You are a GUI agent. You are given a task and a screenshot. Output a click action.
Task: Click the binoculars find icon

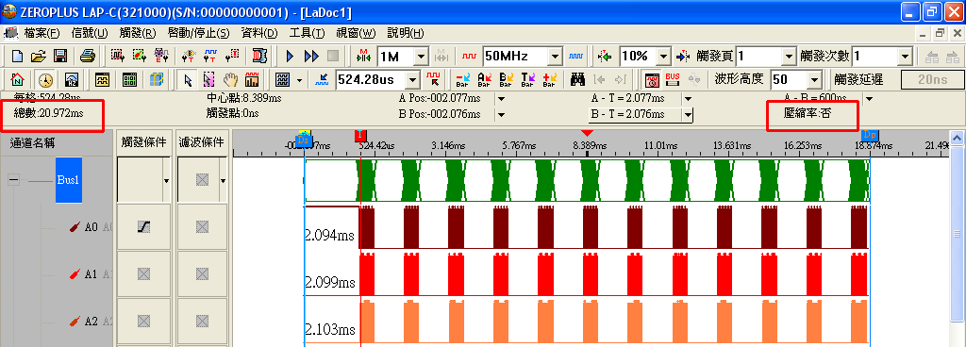pos(577,79)
